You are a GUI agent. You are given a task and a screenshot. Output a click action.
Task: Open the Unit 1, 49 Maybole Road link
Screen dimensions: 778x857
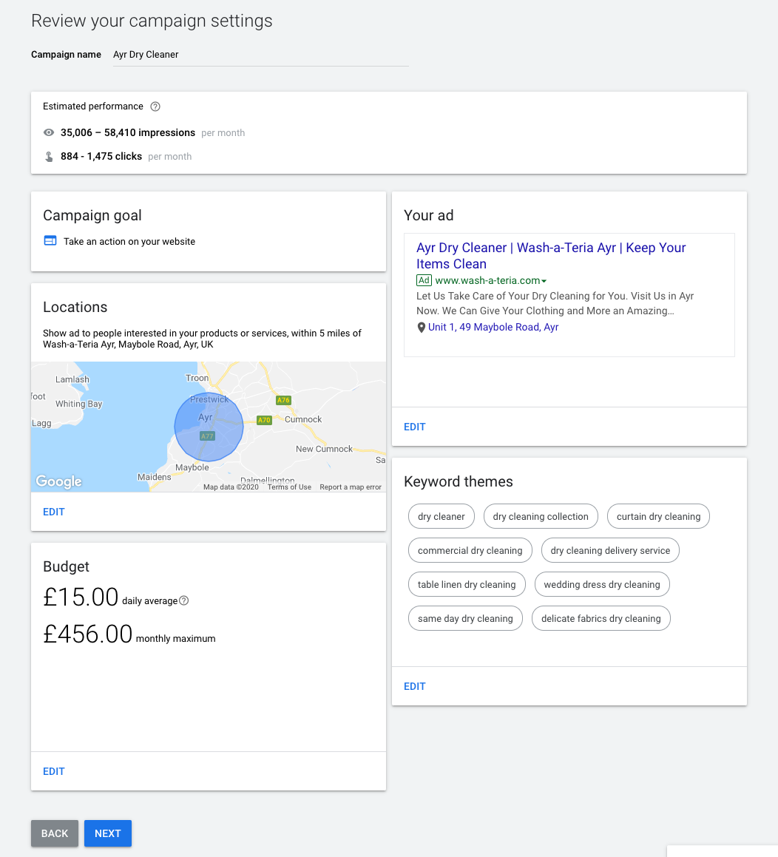tap(493, 328)
